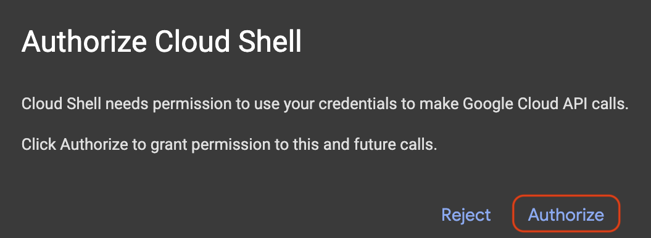Screen dimensions: 651x238
Task: Click the Authorize button
Action: click(x=566, y=215)
